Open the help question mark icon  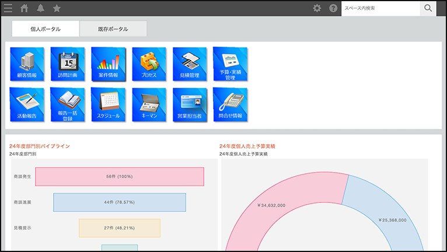(333, 8)
